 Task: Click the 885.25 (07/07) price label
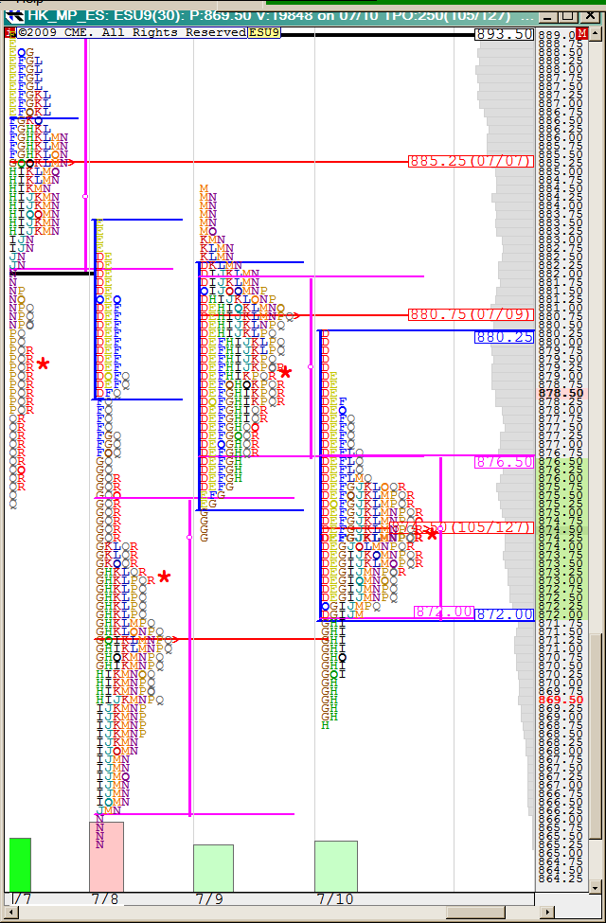point(470,161)
